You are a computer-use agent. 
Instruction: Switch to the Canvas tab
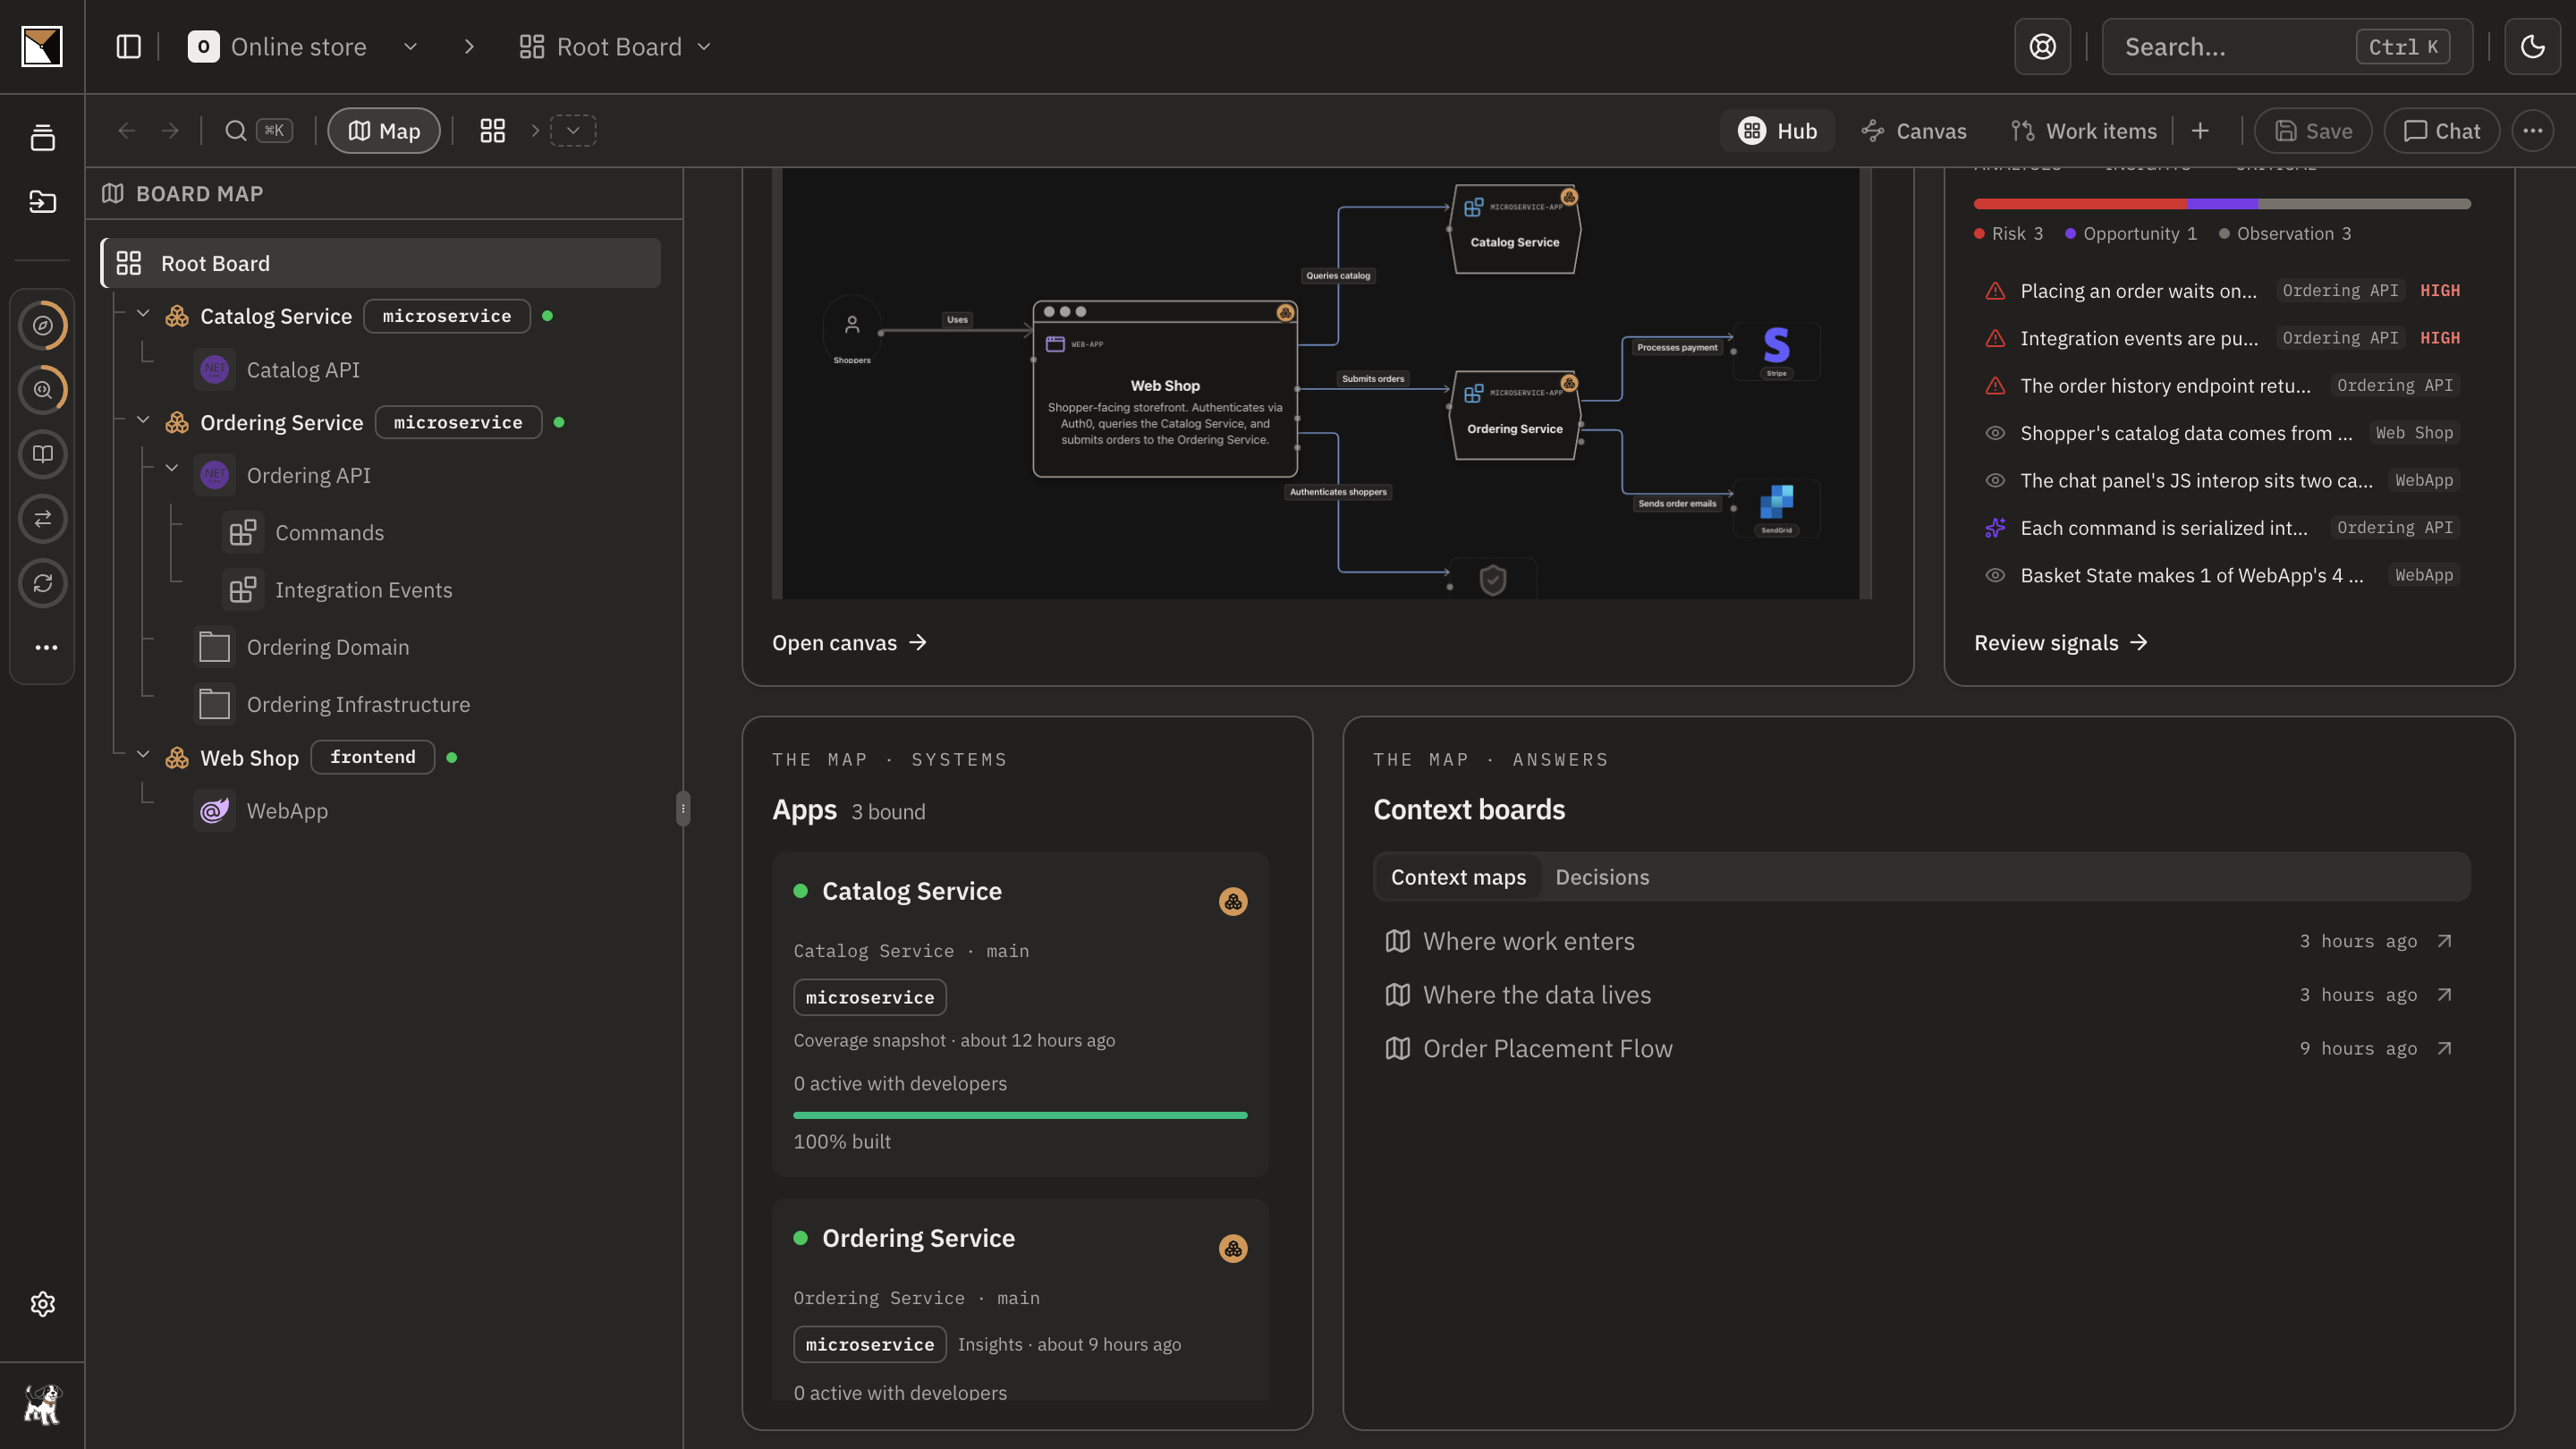1914,131
